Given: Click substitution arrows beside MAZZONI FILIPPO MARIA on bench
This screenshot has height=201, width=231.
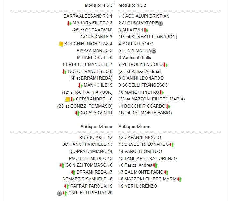Looking at the screenshot, I should (x=179, y=179).
